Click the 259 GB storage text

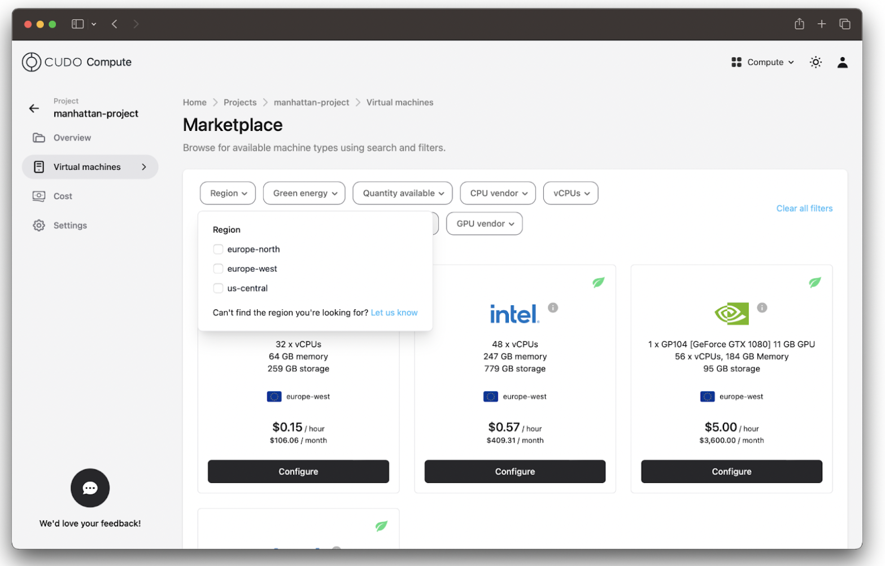point(298,368)
